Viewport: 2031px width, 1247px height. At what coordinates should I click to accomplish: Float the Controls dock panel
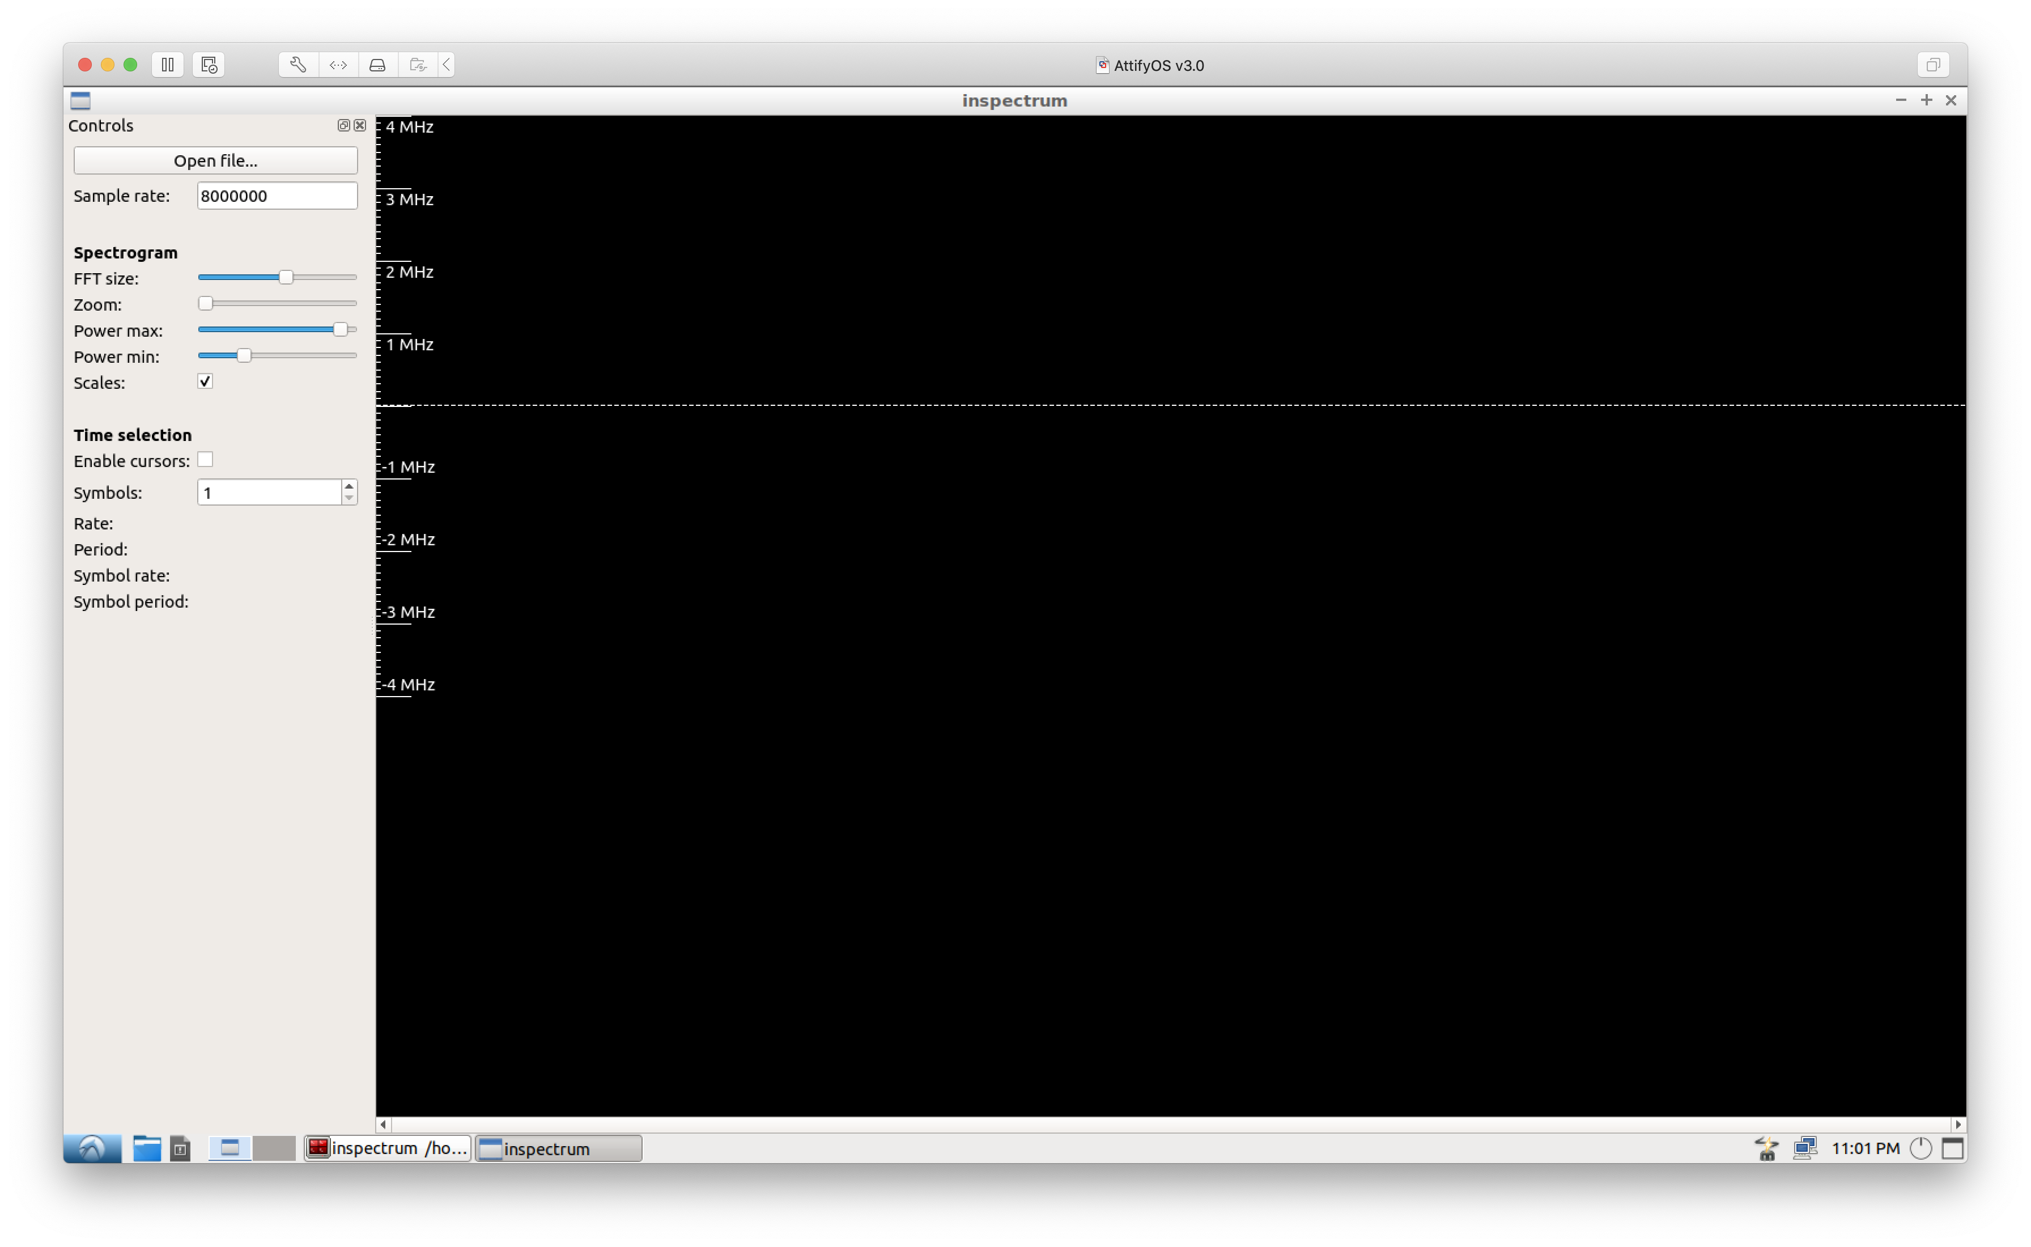coord(343,125)
